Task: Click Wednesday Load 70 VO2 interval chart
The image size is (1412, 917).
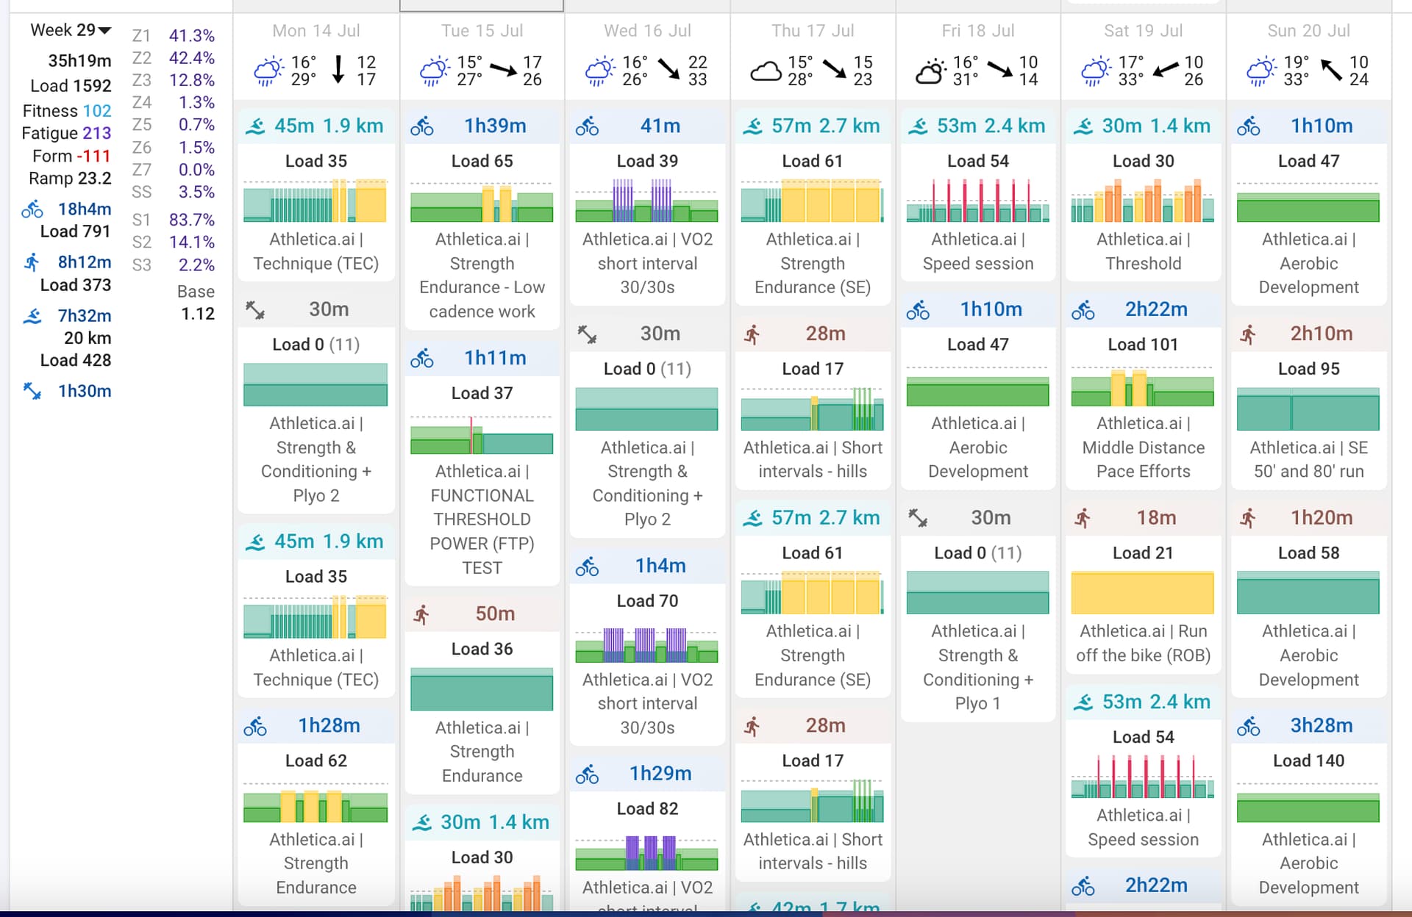Action: coord(647,644)
